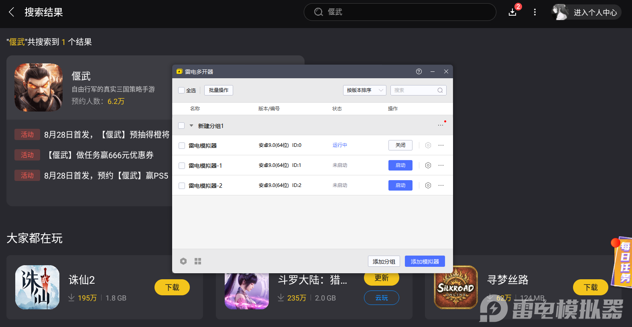Click the 名称 column header
The height and width of the screenshot is (327, 632).
coord(195,109)
